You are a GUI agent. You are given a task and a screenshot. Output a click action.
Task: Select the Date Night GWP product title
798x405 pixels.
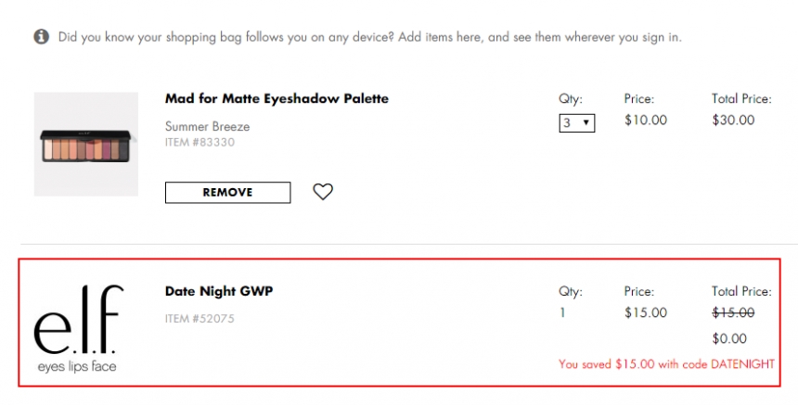point(219,291)
